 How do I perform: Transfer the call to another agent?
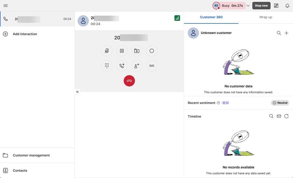122,66
